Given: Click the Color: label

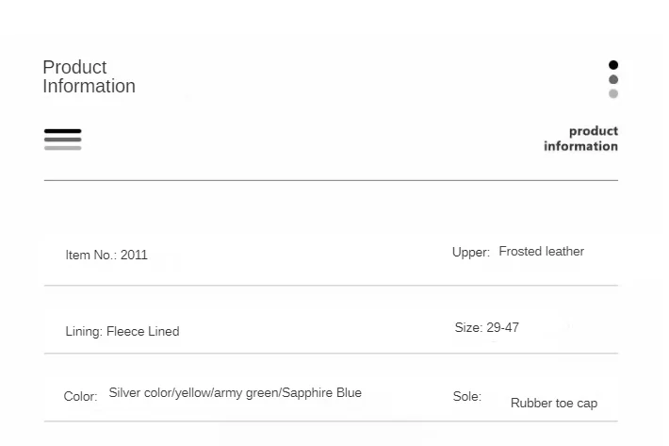Looking at the screenshot, I should [80, 396].
